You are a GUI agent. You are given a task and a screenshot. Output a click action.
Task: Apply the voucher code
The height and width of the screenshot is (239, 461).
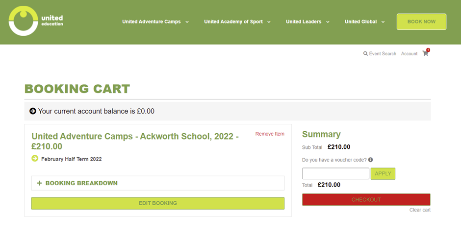coord(383,173)
